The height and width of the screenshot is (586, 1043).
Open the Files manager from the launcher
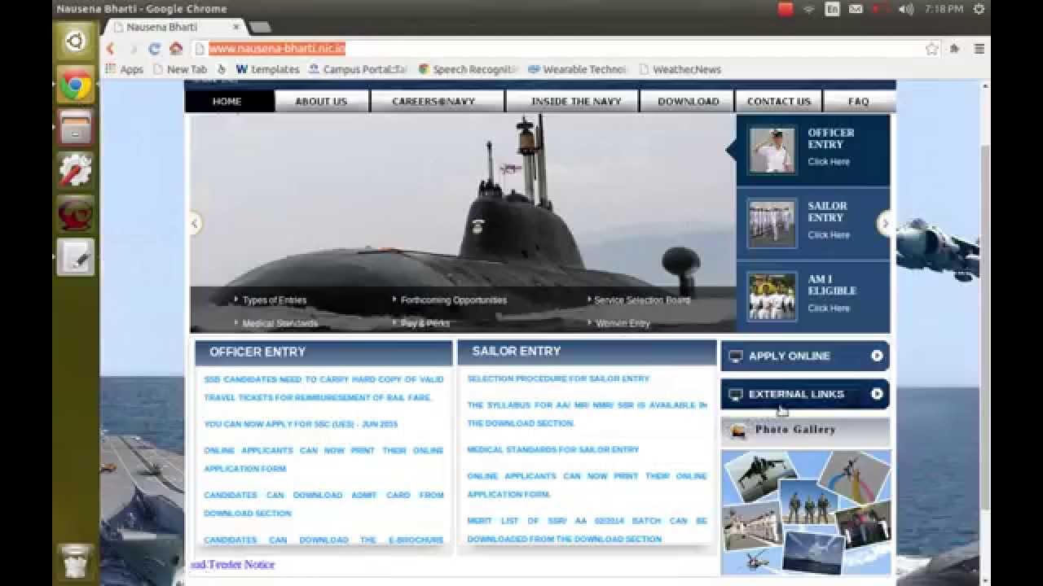(75, 128)
